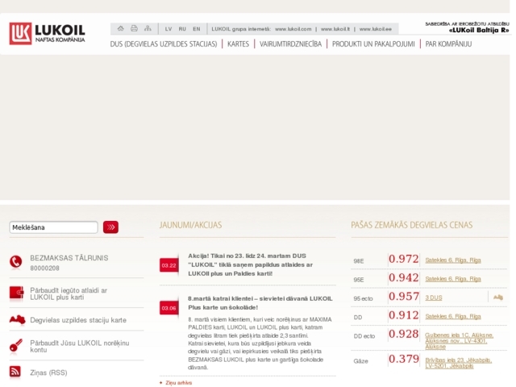
Task: Click the 0.928 price value
Action: click(x=403, y=334)
